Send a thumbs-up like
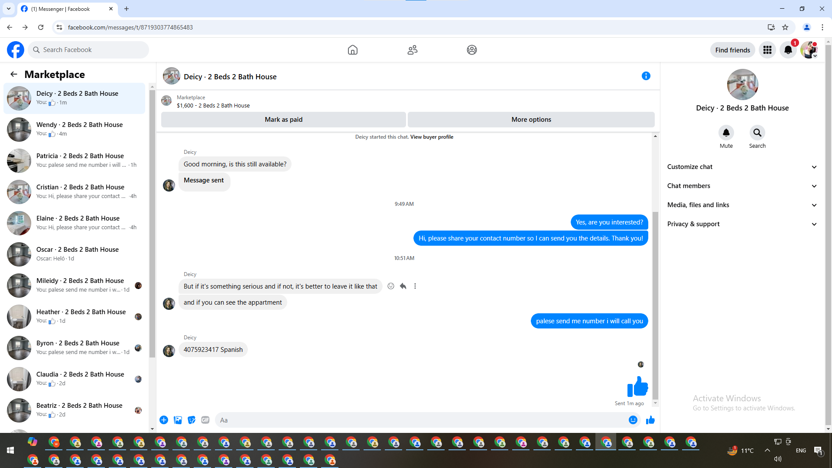 pyautogui.click(x=650, y=420)
